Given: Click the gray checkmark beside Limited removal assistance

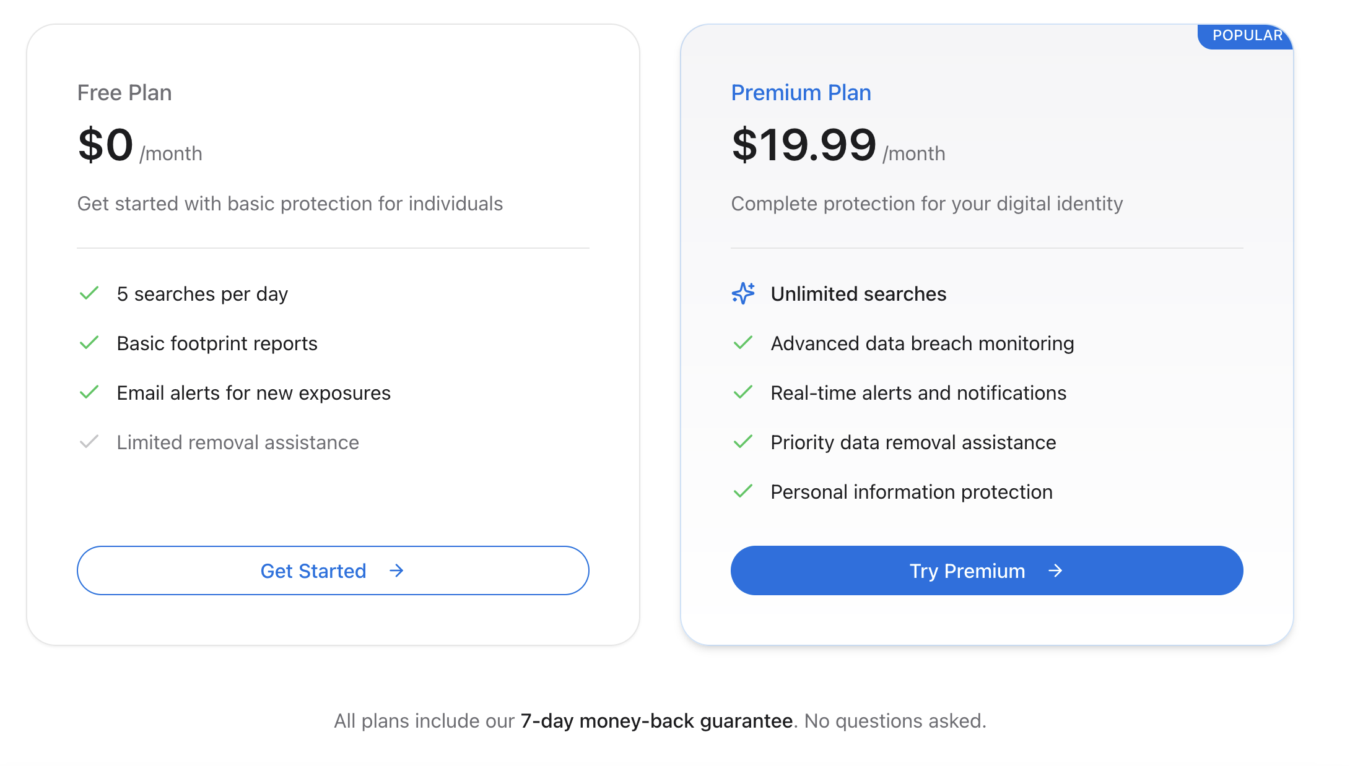Looking at the screenshot, I should [x=89, y=442].
